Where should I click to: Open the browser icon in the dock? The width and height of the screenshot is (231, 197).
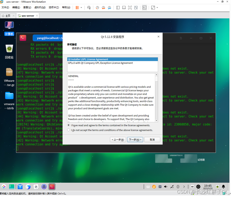(28, 187)
